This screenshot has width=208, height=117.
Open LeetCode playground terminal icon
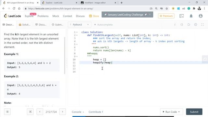[x=181, y=16]
